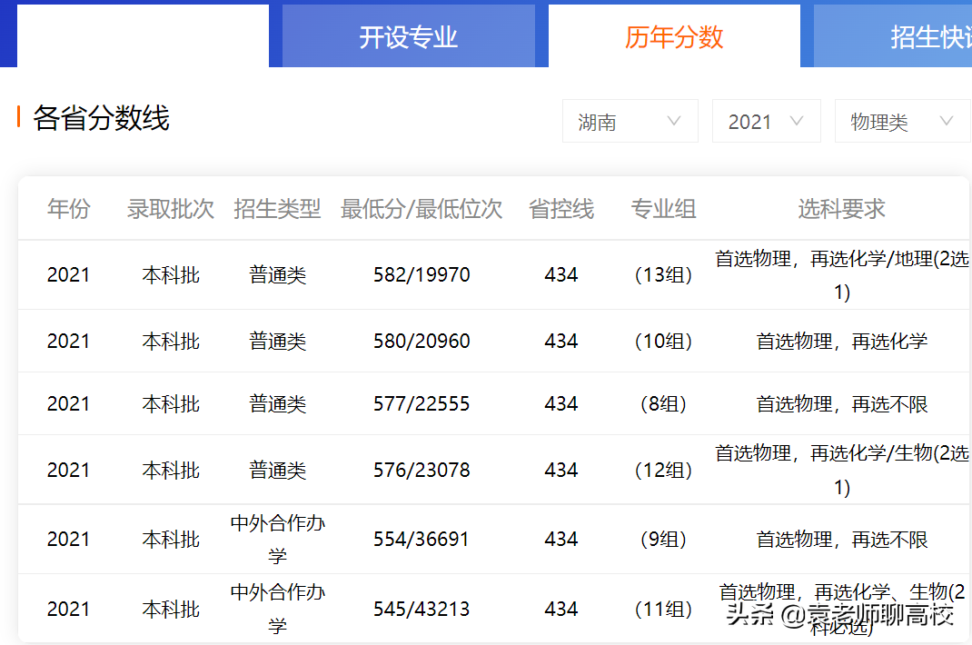The width and height of the screenshot is (972, 645).
Task: Select the 历年分数 tab
Action: [x=674, y=35]
